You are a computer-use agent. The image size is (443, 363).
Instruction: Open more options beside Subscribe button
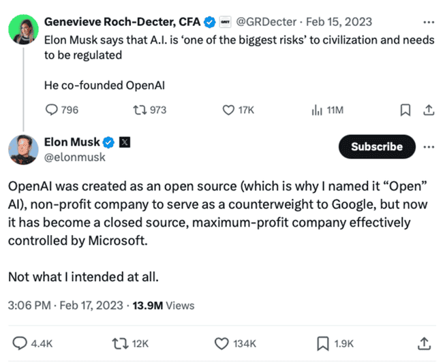(429, 146)
